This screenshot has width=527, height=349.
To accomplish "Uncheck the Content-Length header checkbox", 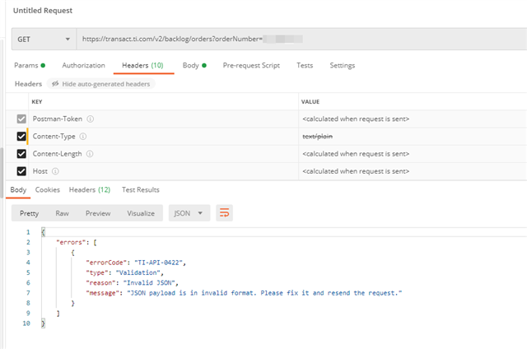I will [x=21, y=154].
